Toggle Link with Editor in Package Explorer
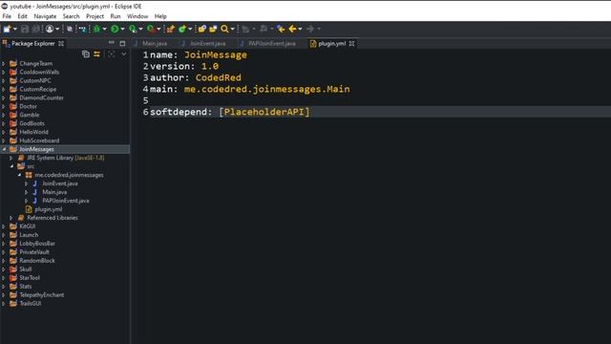The image size is (611, 344). [96, 54]
